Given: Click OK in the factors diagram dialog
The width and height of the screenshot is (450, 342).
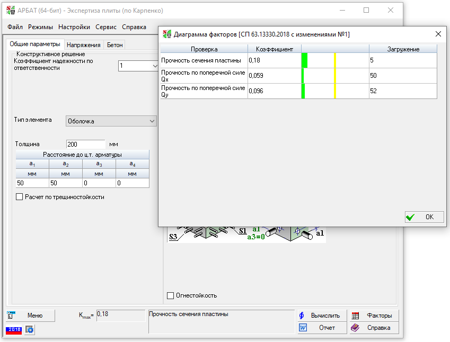Looking at the screenshot, I should pos(423,217).
